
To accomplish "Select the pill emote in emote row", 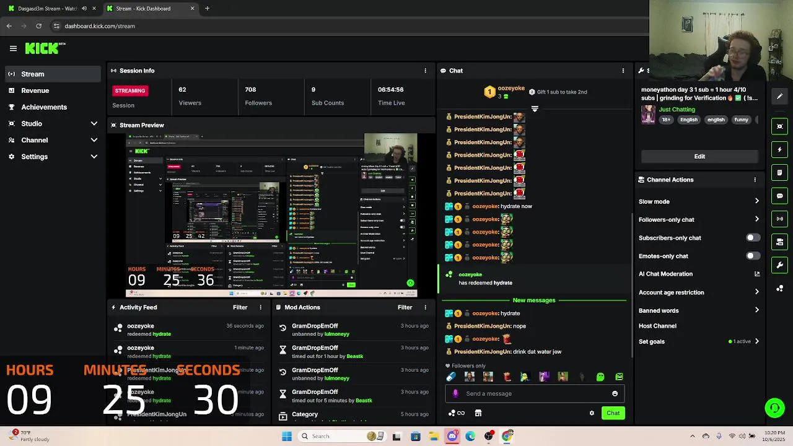I will pyautogui.click(x=451, y=377).
